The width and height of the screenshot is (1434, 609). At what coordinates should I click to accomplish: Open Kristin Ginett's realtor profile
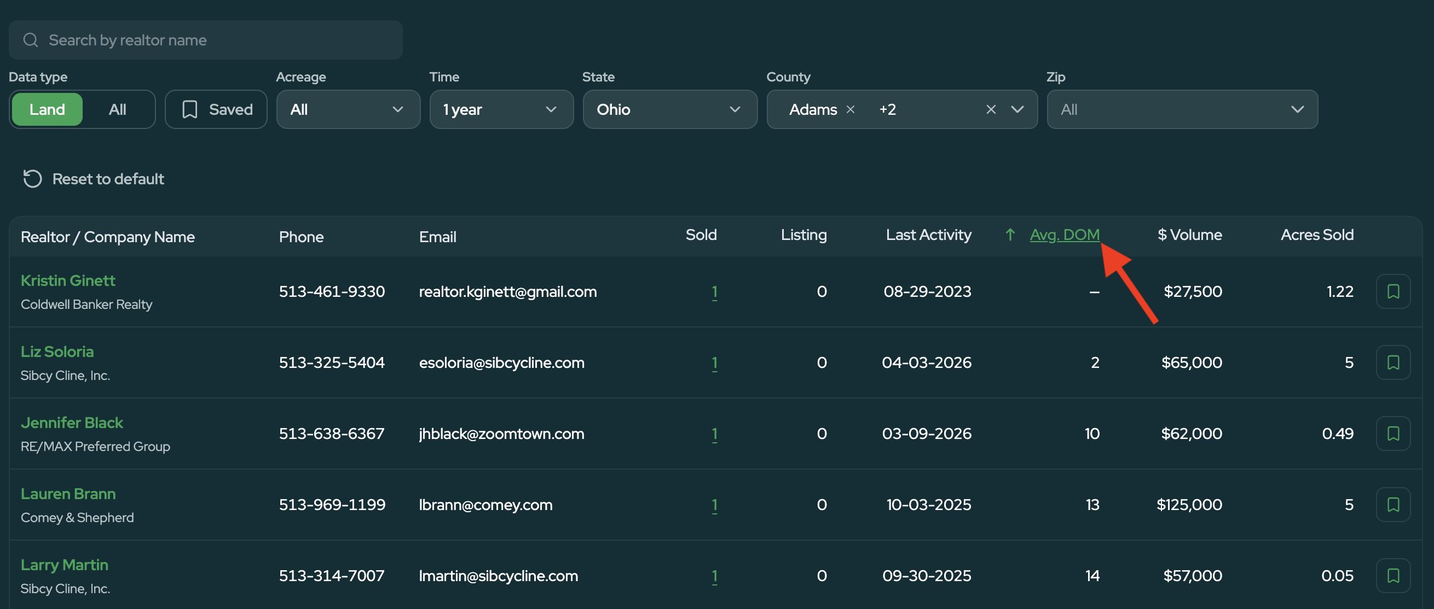68,281
